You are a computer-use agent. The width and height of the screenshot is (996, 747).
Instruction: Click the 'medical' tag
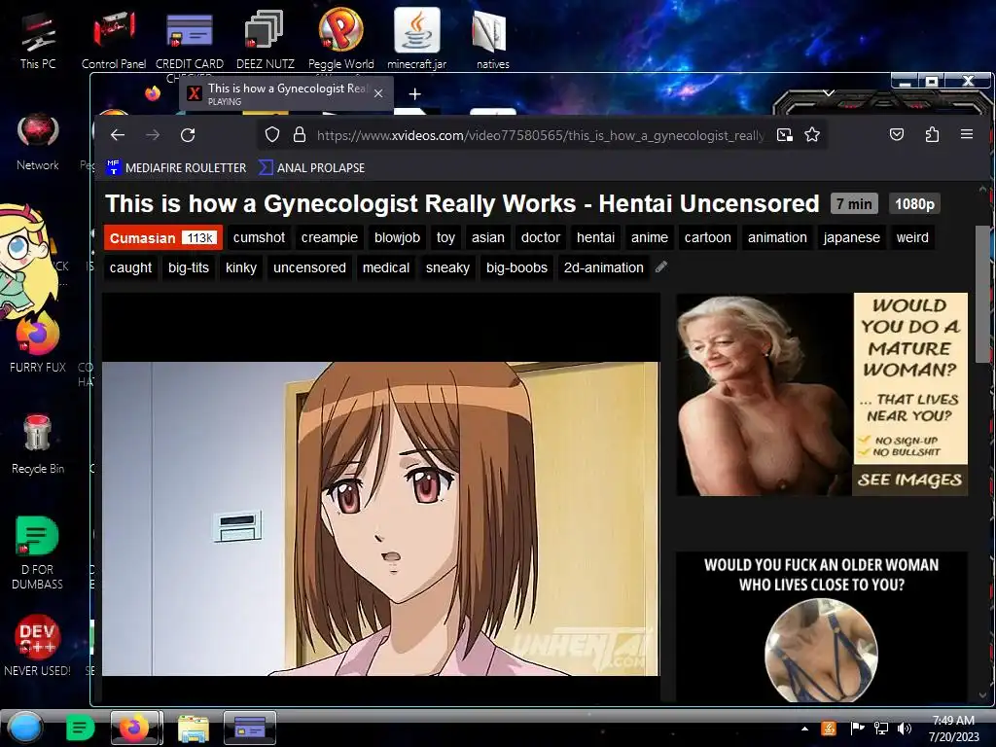tap(385, 267)
